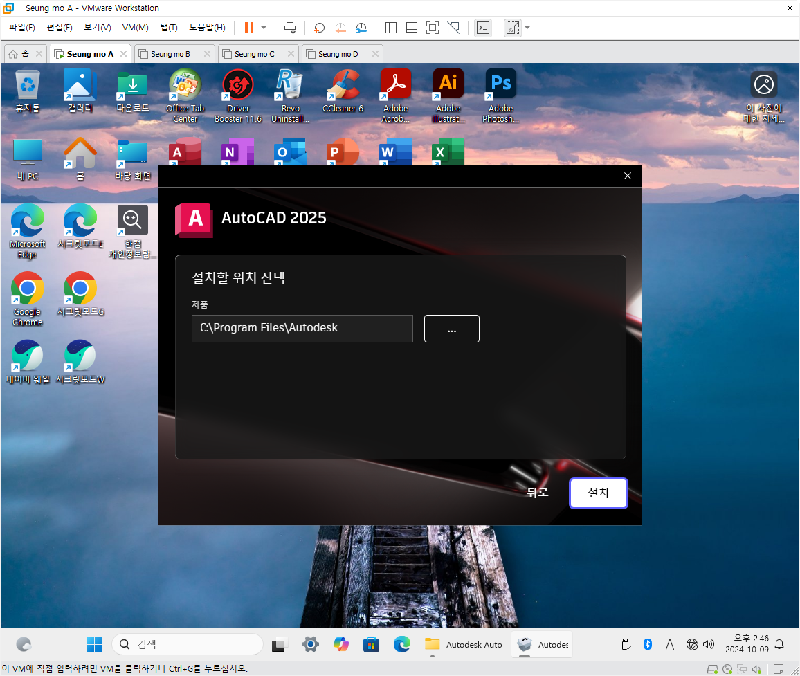Expand the power options dropdown arrow next to pause
The height and width of the screenshot is (676, 800).
coord(264,28)
